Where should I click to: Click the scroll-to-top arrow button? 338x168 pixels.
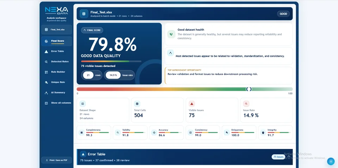pyautogui.click(x=331, y=161)
